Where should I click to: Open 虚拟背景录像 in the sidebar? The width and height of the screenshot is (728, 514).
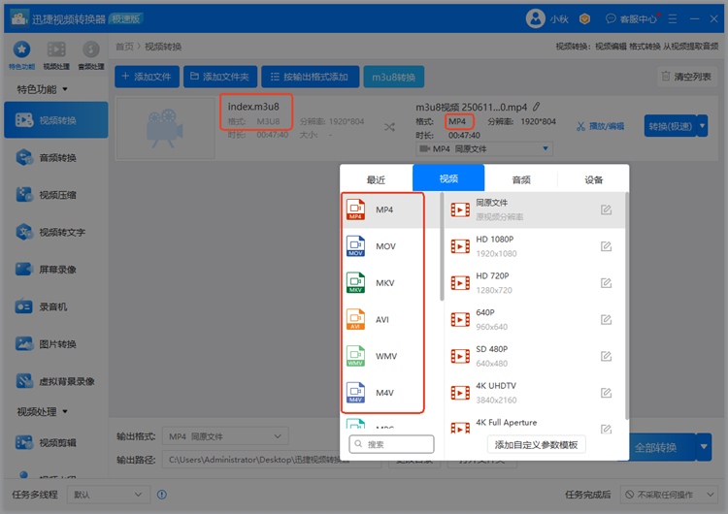[x=56, y=381]
